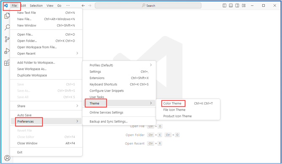
Task: Open the Customize Layout icon
Action: (244, 5)
